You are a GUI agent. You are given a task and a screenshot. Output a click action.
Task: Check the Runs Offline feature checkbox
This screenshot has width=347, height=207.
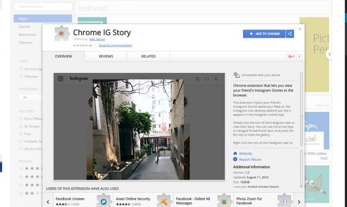click(21, 119)
